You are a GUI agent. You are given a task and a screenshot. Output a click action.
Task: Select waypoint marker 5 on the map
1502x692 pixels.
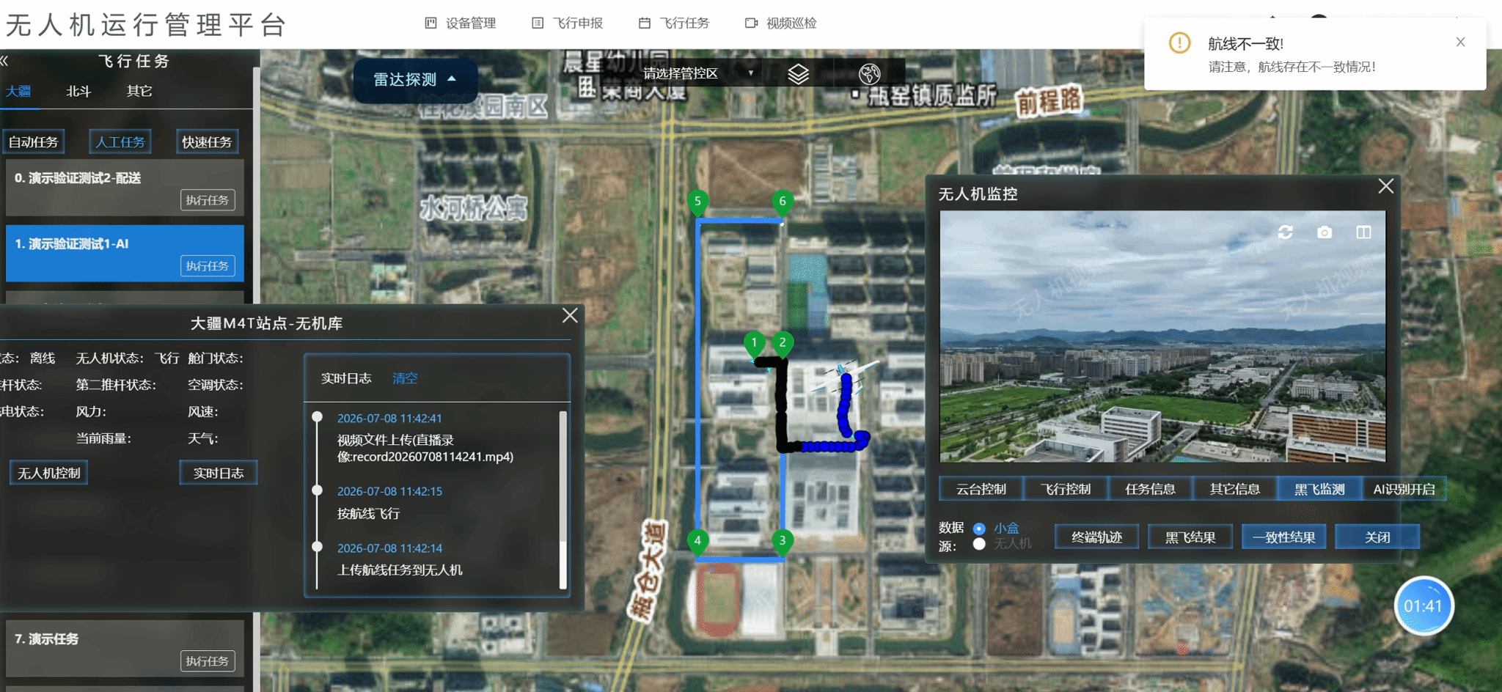(697, 202)
